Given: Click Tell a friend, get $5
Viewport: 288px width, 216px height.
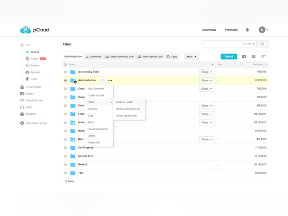Looking at the screenshot, I should pyautogui.click(x=34, y=123).
